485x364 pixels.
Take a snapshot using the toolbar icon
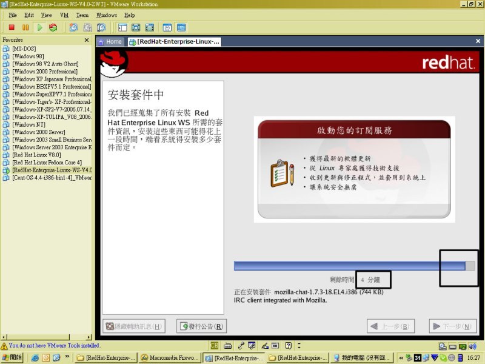click(x=73, y=27)
